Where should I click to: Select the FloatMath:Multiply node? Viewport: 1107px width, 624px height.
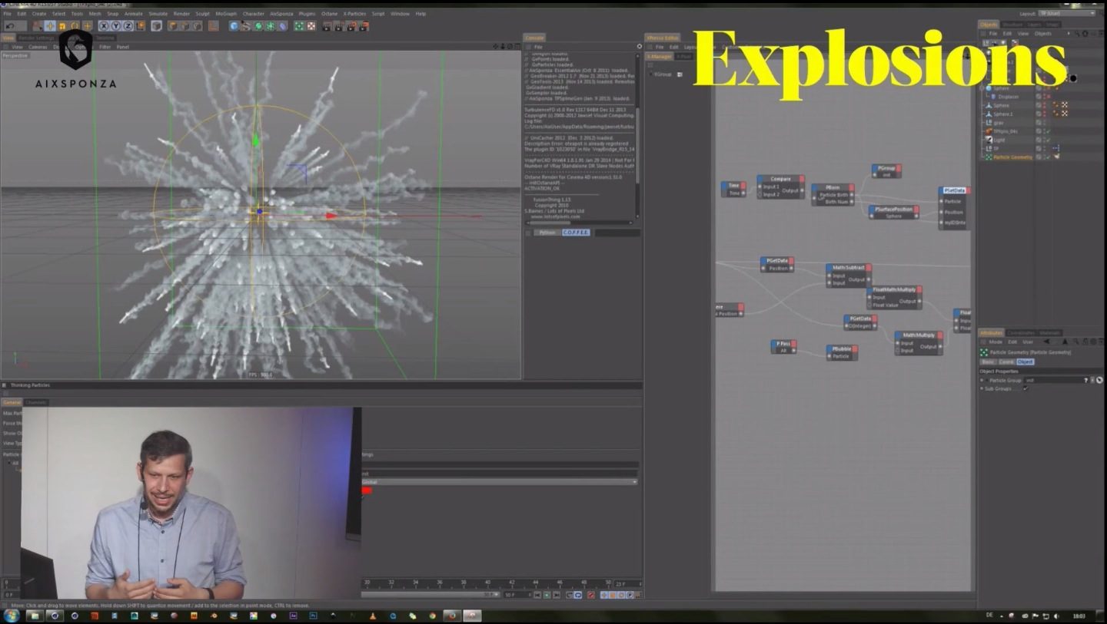click(894, 297)
